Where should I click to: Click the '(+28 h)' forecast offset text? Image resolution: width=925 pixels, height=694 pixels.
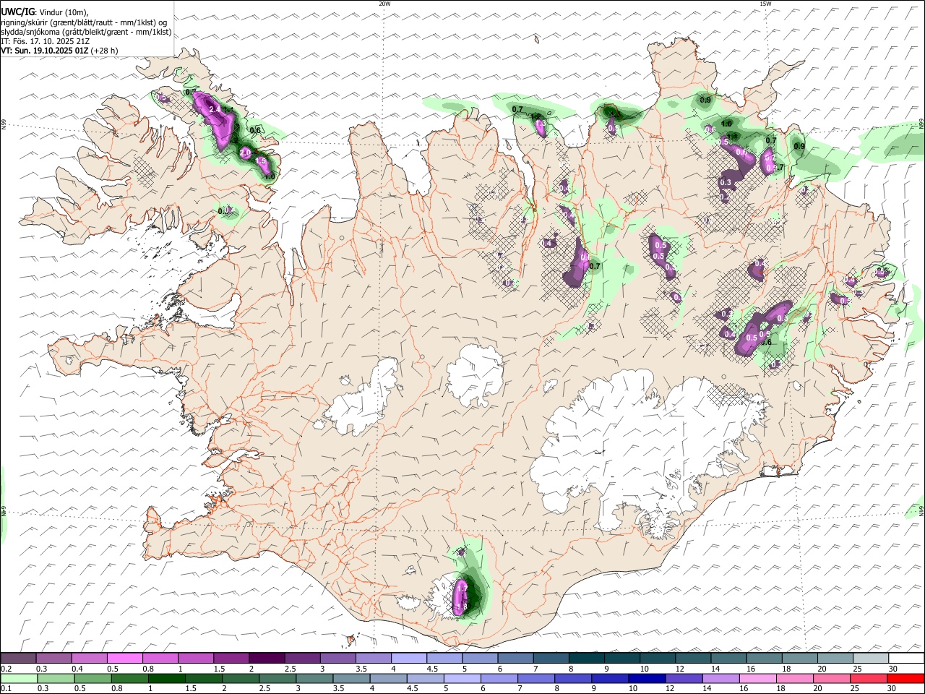[x=104, y=51]
